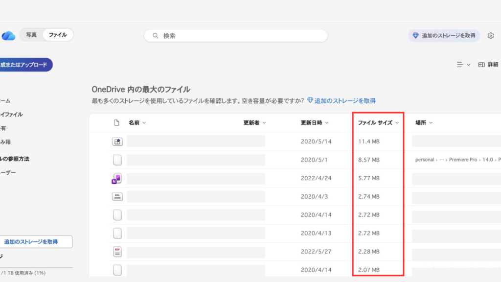The width and height of the screenshot is (501, 282).
Task: Open the view layout options dropdown
Action: 463,65
